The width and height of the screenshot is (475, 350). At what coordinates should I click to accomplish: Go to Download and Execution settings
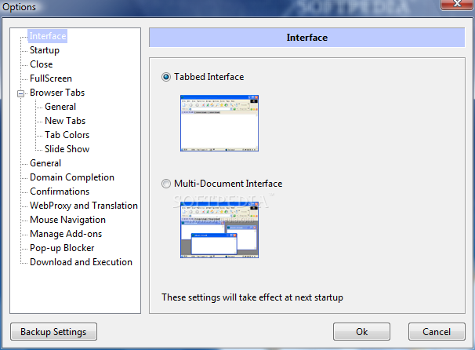tap(81, 262)
